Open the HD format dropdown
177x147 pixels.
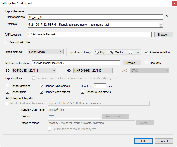[x=93, y=71]
